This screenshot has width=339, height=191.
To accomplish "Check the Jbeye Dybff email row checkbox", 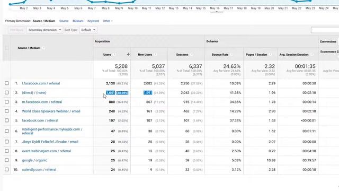I will click(x=7, y=142).
